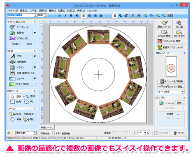Open the ファイル(F) menu
This screenshot has width=193, height=157.
tap(12, 11)
